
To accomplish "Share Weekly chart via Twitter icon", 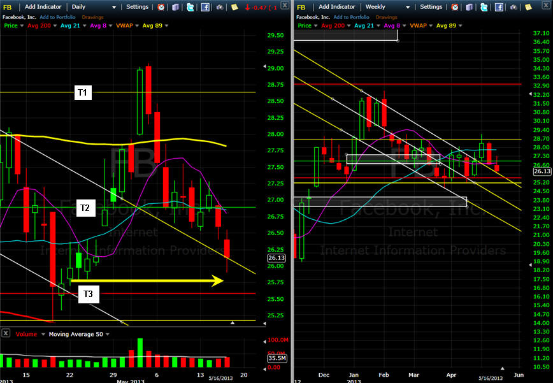I will [484, 7].
